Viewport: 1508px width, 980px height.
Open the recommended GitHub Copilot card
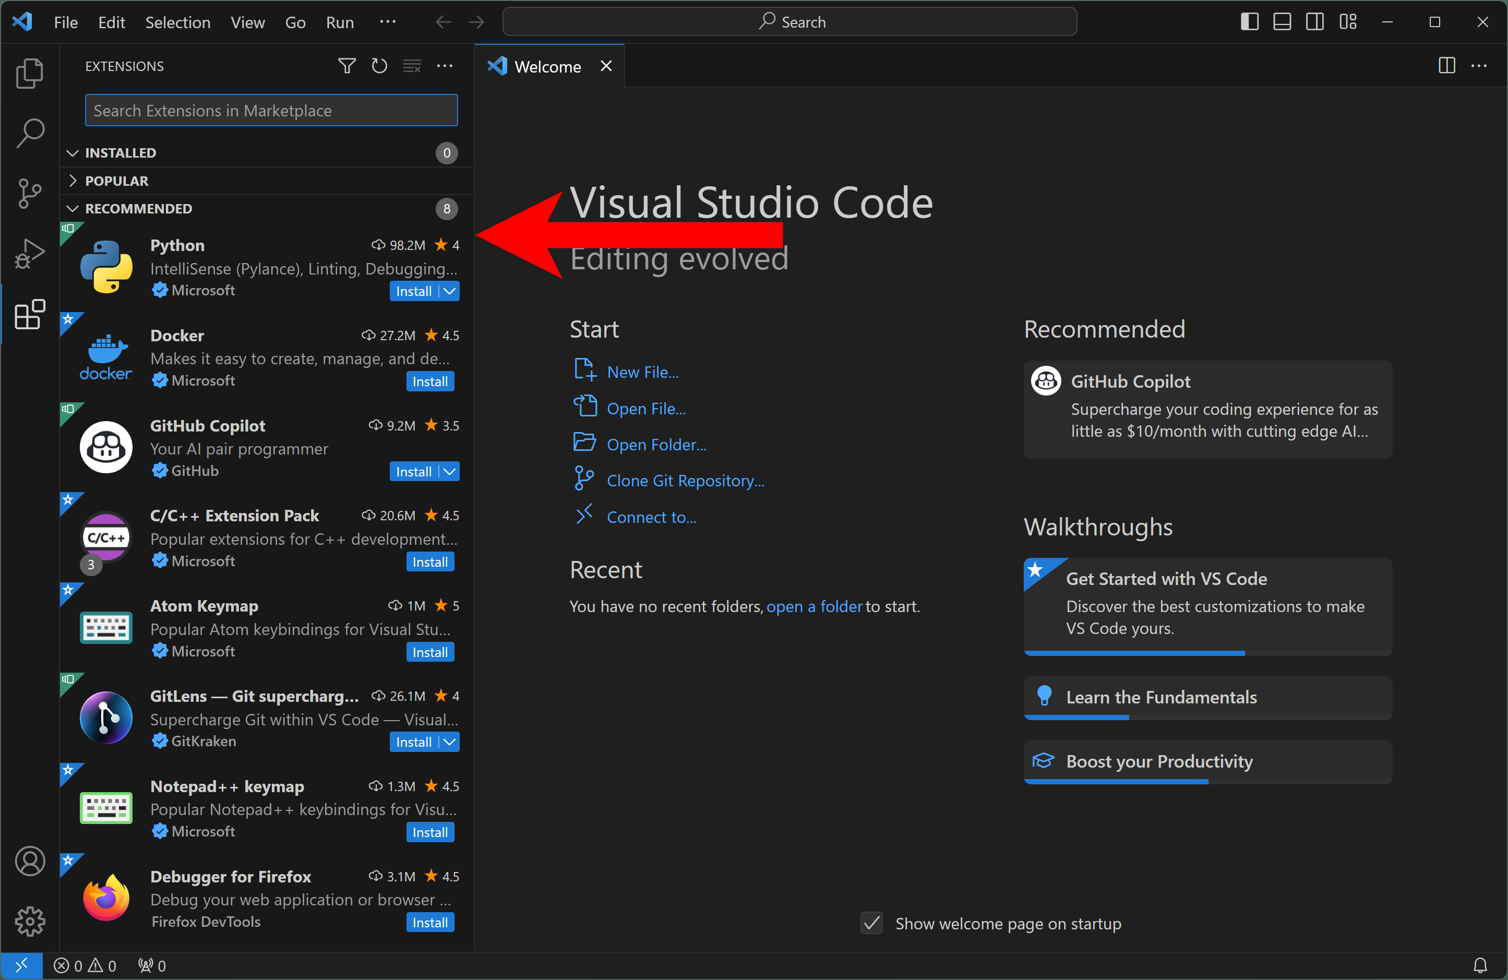1207,409
